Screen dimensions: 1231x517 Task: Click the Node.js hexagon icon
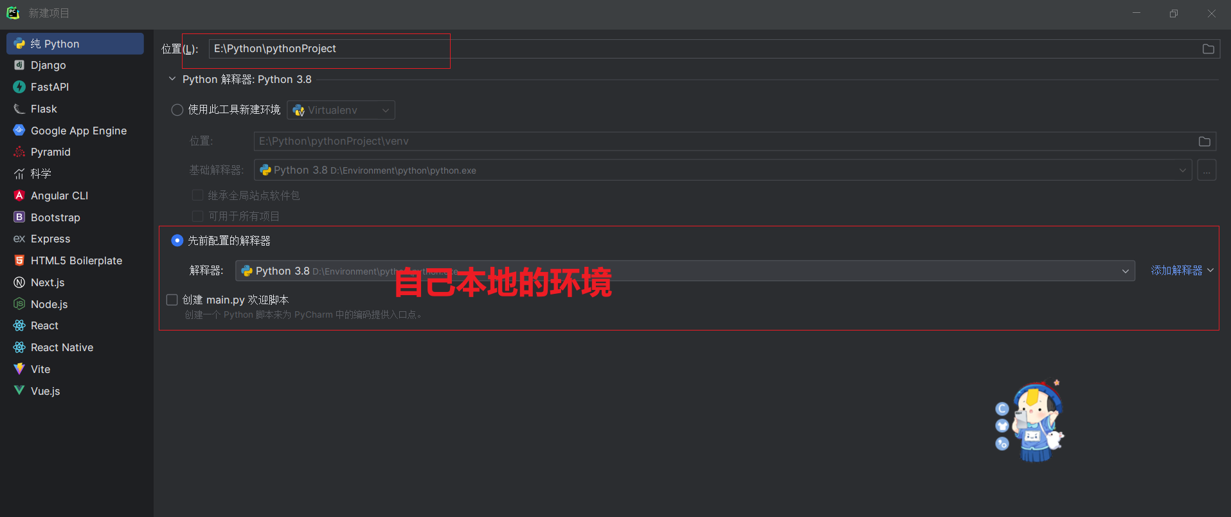[x=19, y=304]
